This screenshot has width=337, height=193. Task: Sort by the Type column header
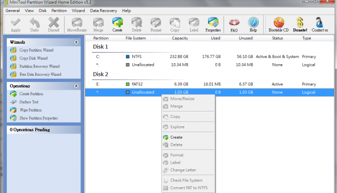coord(306,38)
